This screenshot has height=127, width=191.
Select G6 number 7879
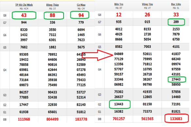[176, 34]
